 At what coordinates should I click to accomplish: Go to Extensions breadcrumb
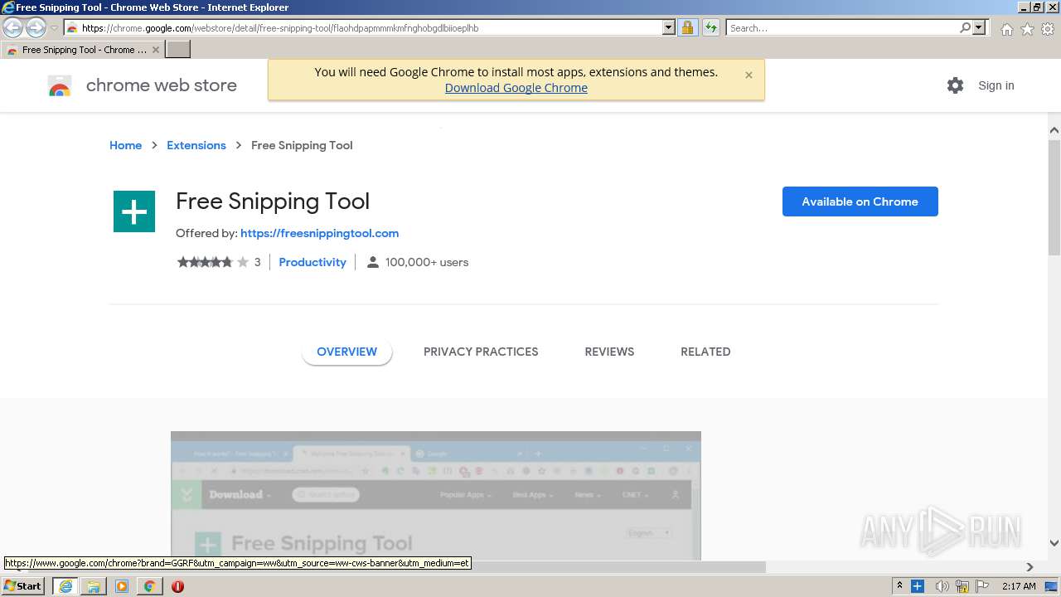196,145
